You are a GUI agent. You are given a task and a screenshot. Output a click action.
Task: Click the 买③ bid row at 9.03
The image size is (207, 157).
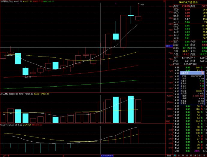click(190, 32)
